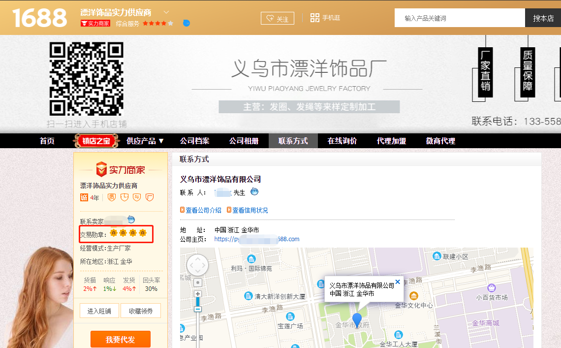Click Wangwang icon beside contact person
Image resolution: width=561 pixels, height=348 pixels.
254,191
